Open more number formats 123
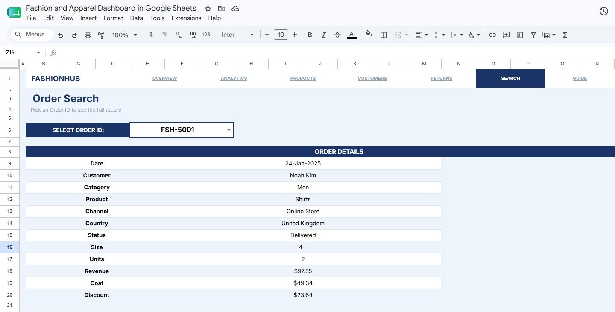This screenshot has height=312, width=615. click(x=206, y=35)
